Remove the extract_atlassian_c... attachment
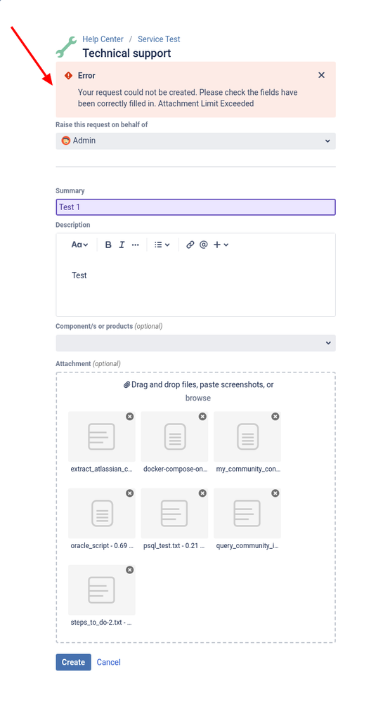This screenshot has height=702, width=390. point(129,417)
